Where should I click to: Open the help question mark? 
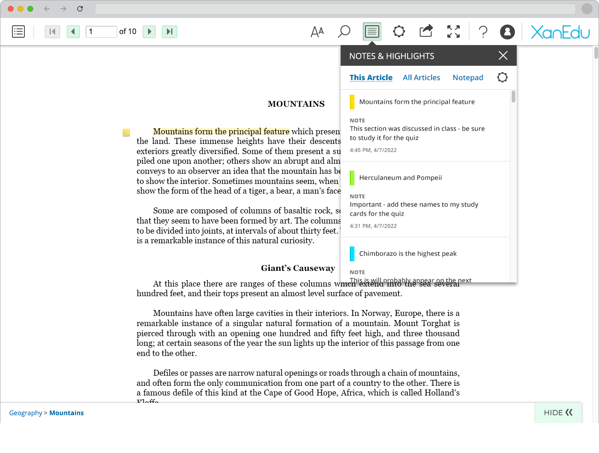[x=483, y=32]
